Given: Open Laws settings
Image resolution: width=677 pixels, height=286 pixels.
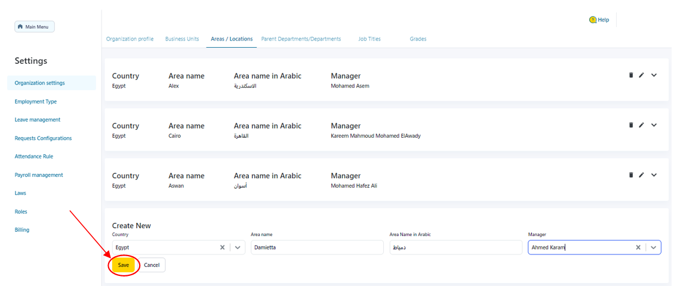Looking at the screenshot, I should click(20, 193).
